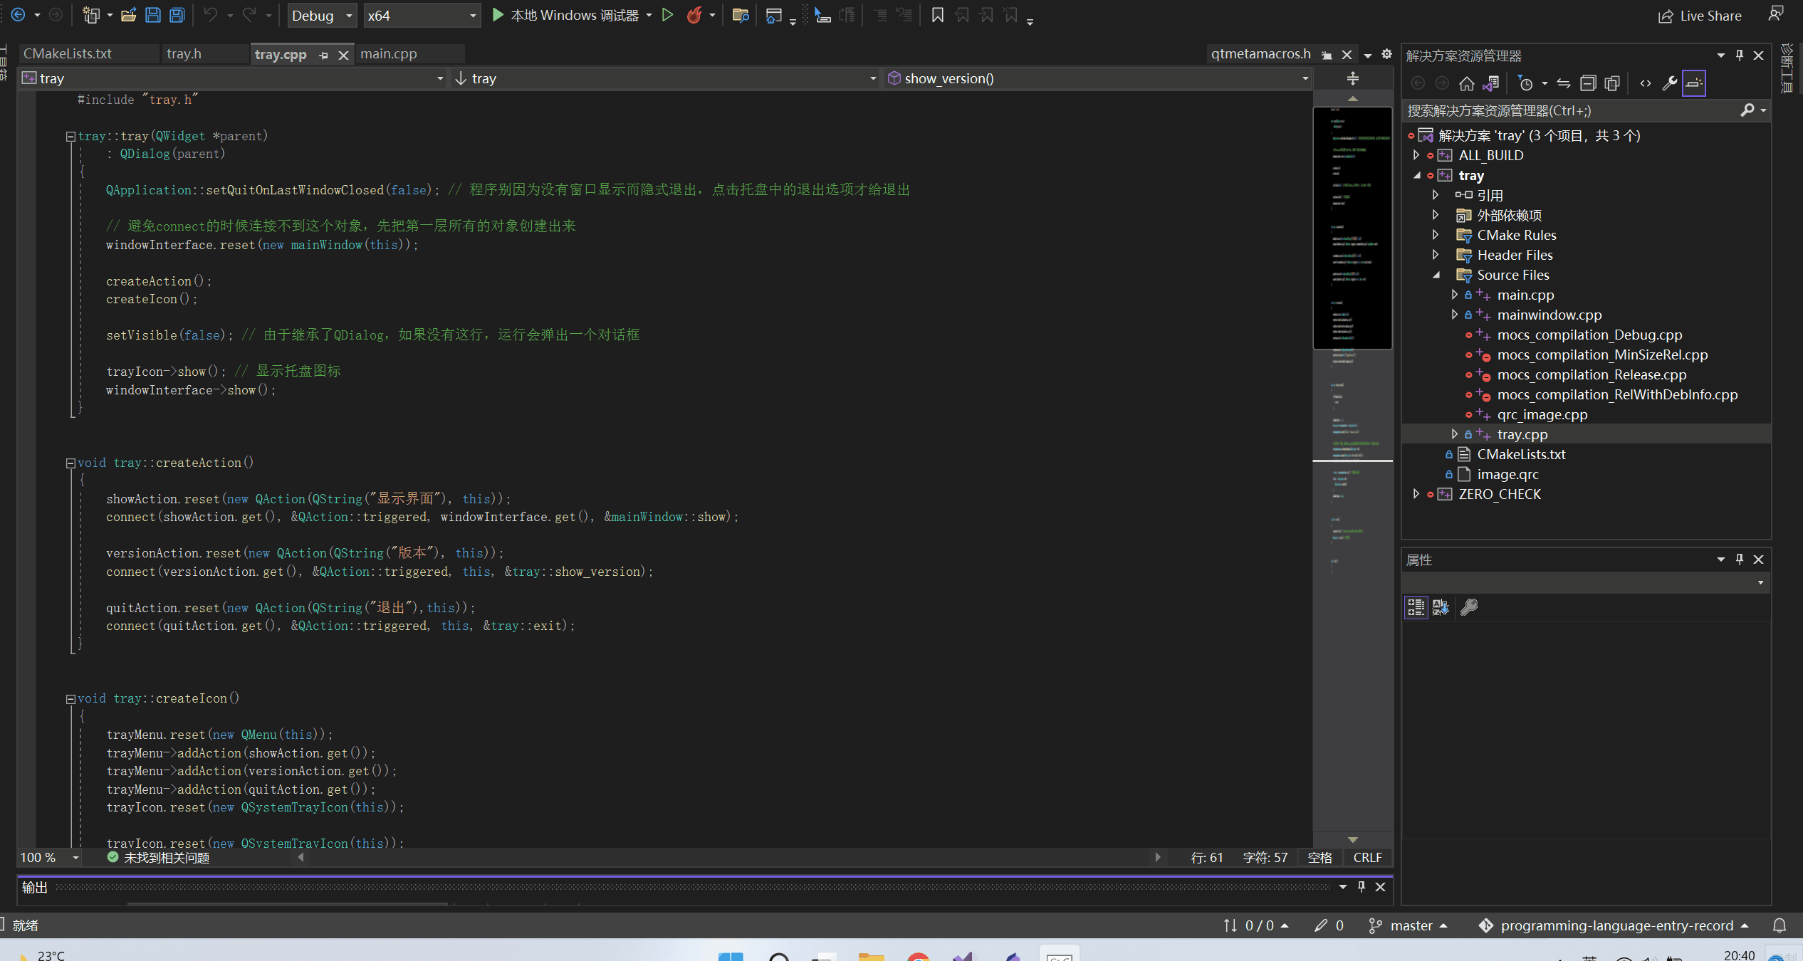1803x961 pixels.
Task: Switch to the main.cpp tab
Action: click(389, 54)
